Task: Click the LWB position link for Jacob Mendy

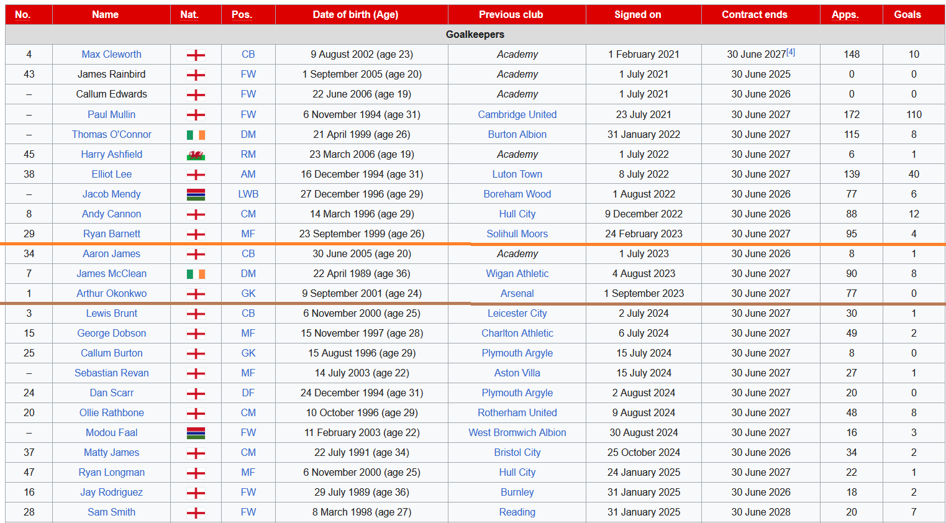Action: pyautogui.click(x=248, y=194)
